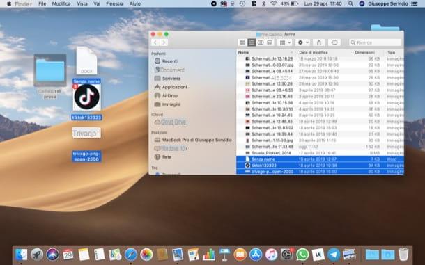425x265 pixels.
Task: Go forward with the Finder forward arrow
Action: coord(164,42)
